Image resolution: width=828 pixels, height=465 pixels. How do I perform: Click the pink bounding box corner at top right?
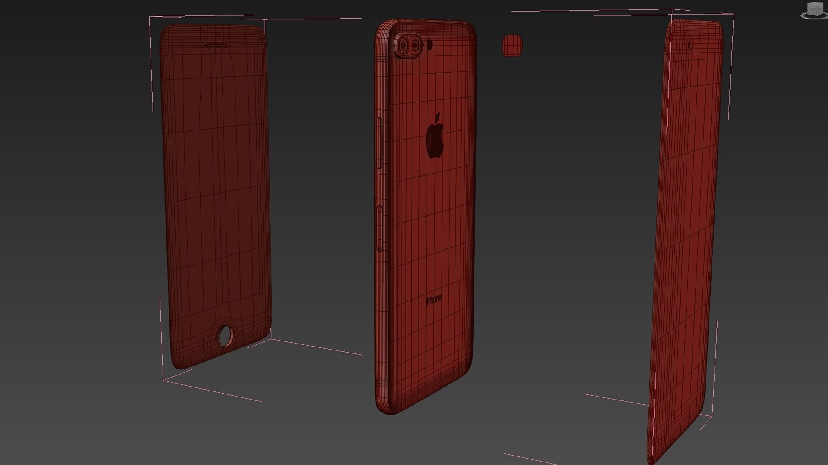pos(733,15)
